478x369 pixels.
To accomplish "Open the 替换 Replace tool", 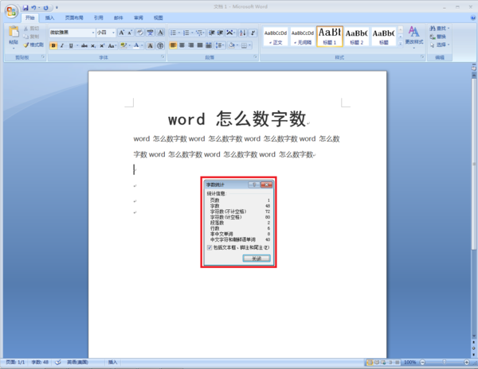I will click(x=437, y=37).
